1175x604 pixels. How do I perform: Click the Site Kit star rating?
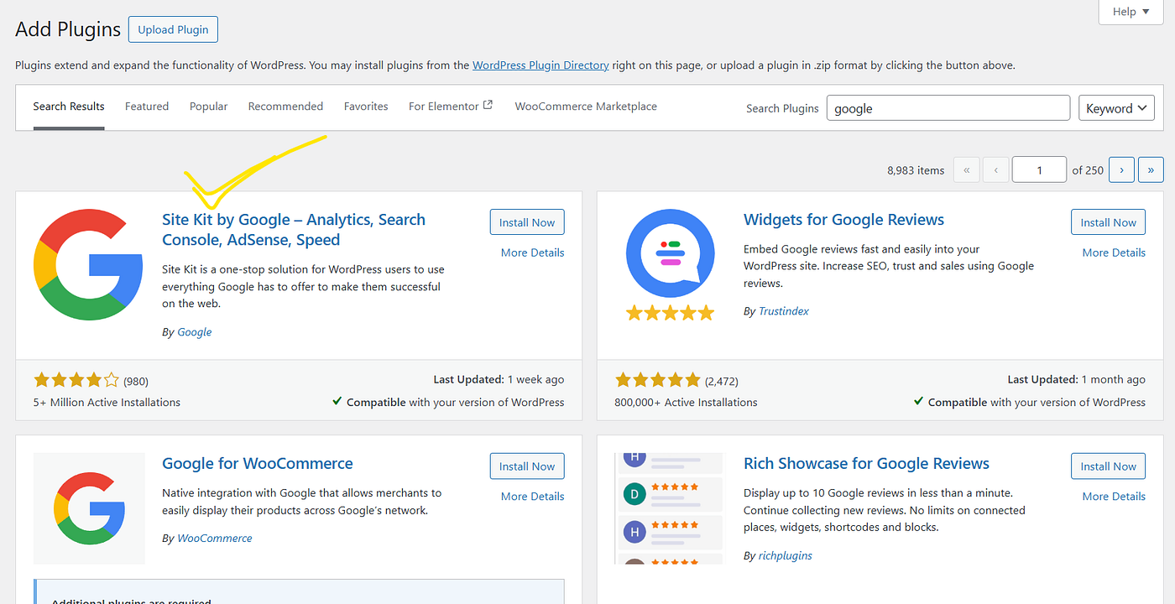pos(76,380)
